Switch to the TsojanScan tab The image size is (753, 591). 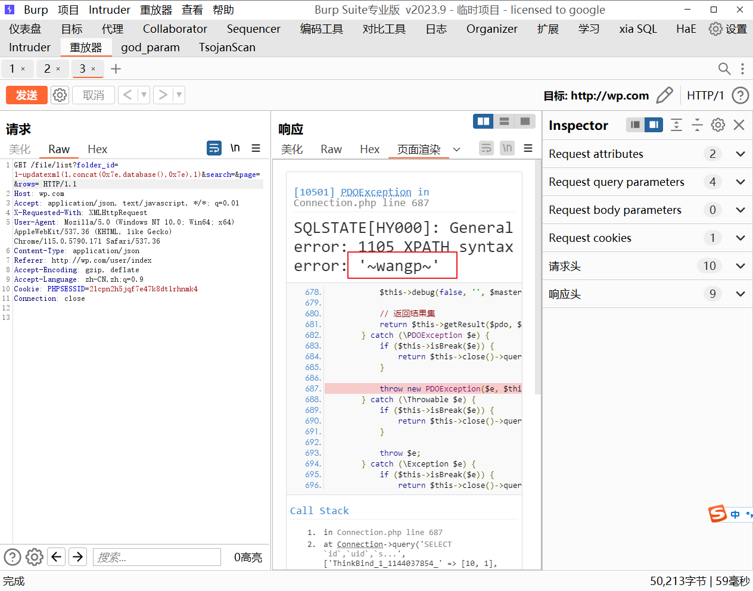[227, 47]
